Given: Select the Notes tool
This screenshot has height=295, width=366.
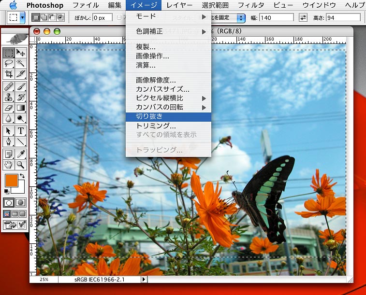Looking at the screenshot, I should click(x=9, y=154).
